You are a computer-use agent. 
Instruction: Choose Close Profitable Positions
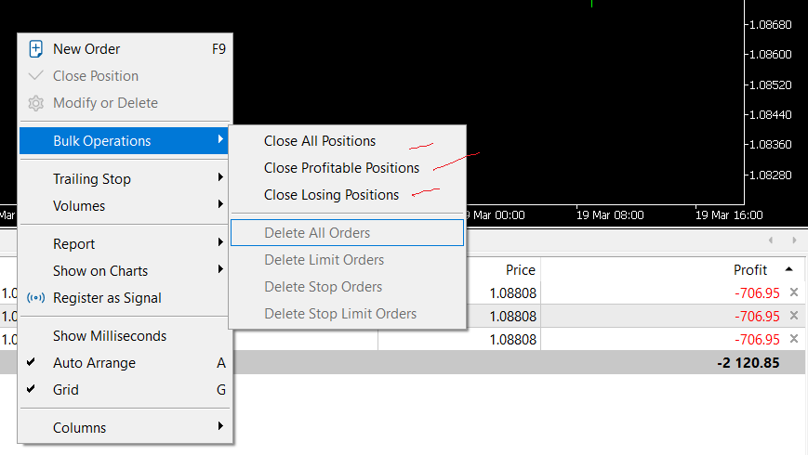(x=341, y=168)
